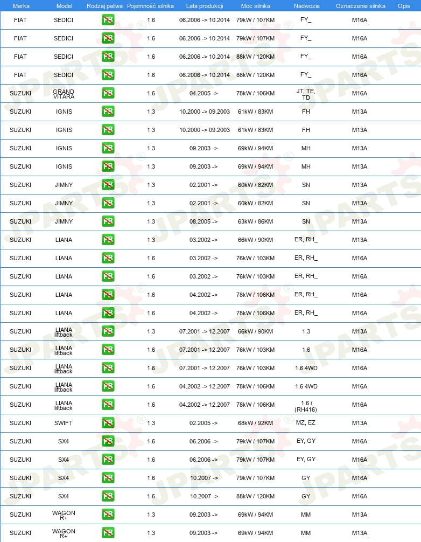This screenshot has height=542, width=421.
Task: Click the petrol fuel icon in the GRAND VITARA row
Action: click(x=108, y=93)
